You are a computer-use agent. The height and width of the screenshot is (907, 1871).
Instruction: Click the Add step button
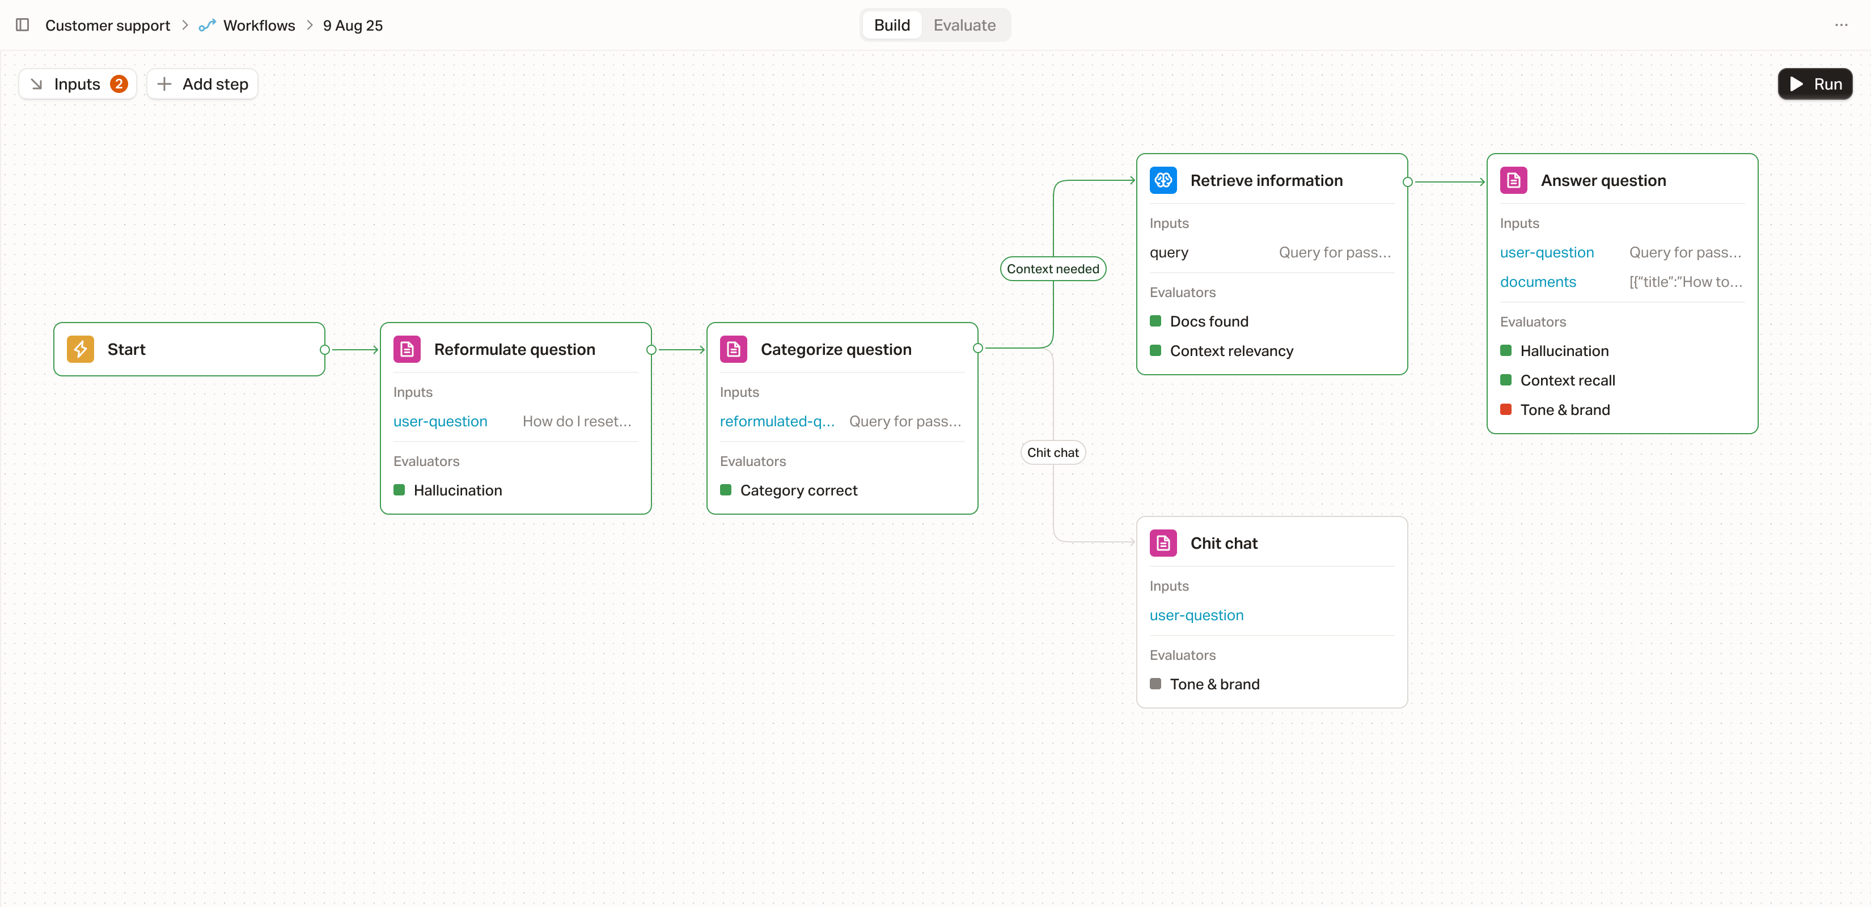(202, 84)
